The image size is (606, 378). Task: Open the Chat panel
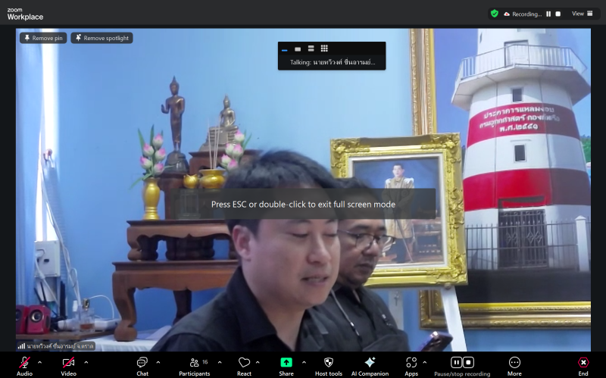click(142, 363)
